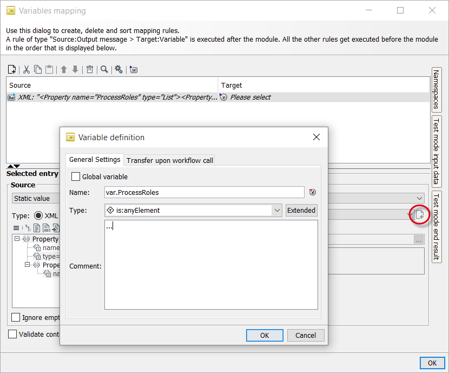Open the gears settings icon in toolbar
The width and height of the screenshot is (449, 373).
click(118, 69)
